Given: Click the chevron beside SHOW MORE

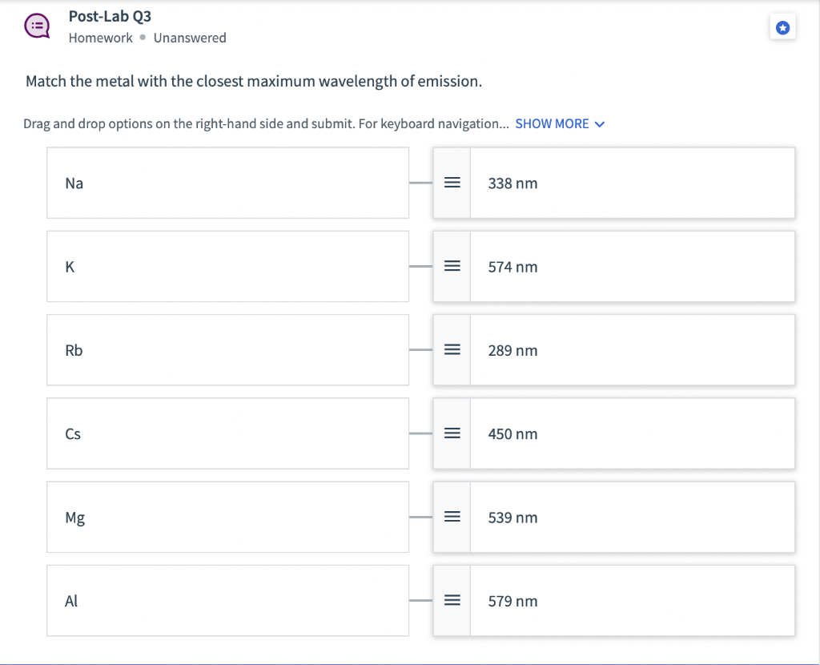Looking at the screenshot, I should point(601,124).
